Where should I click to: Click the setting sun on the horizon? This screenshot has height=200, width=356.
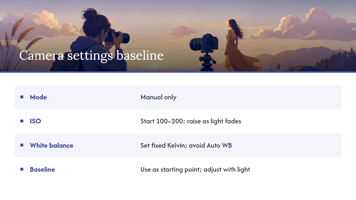pyautogui.click(x=155, y=66)
